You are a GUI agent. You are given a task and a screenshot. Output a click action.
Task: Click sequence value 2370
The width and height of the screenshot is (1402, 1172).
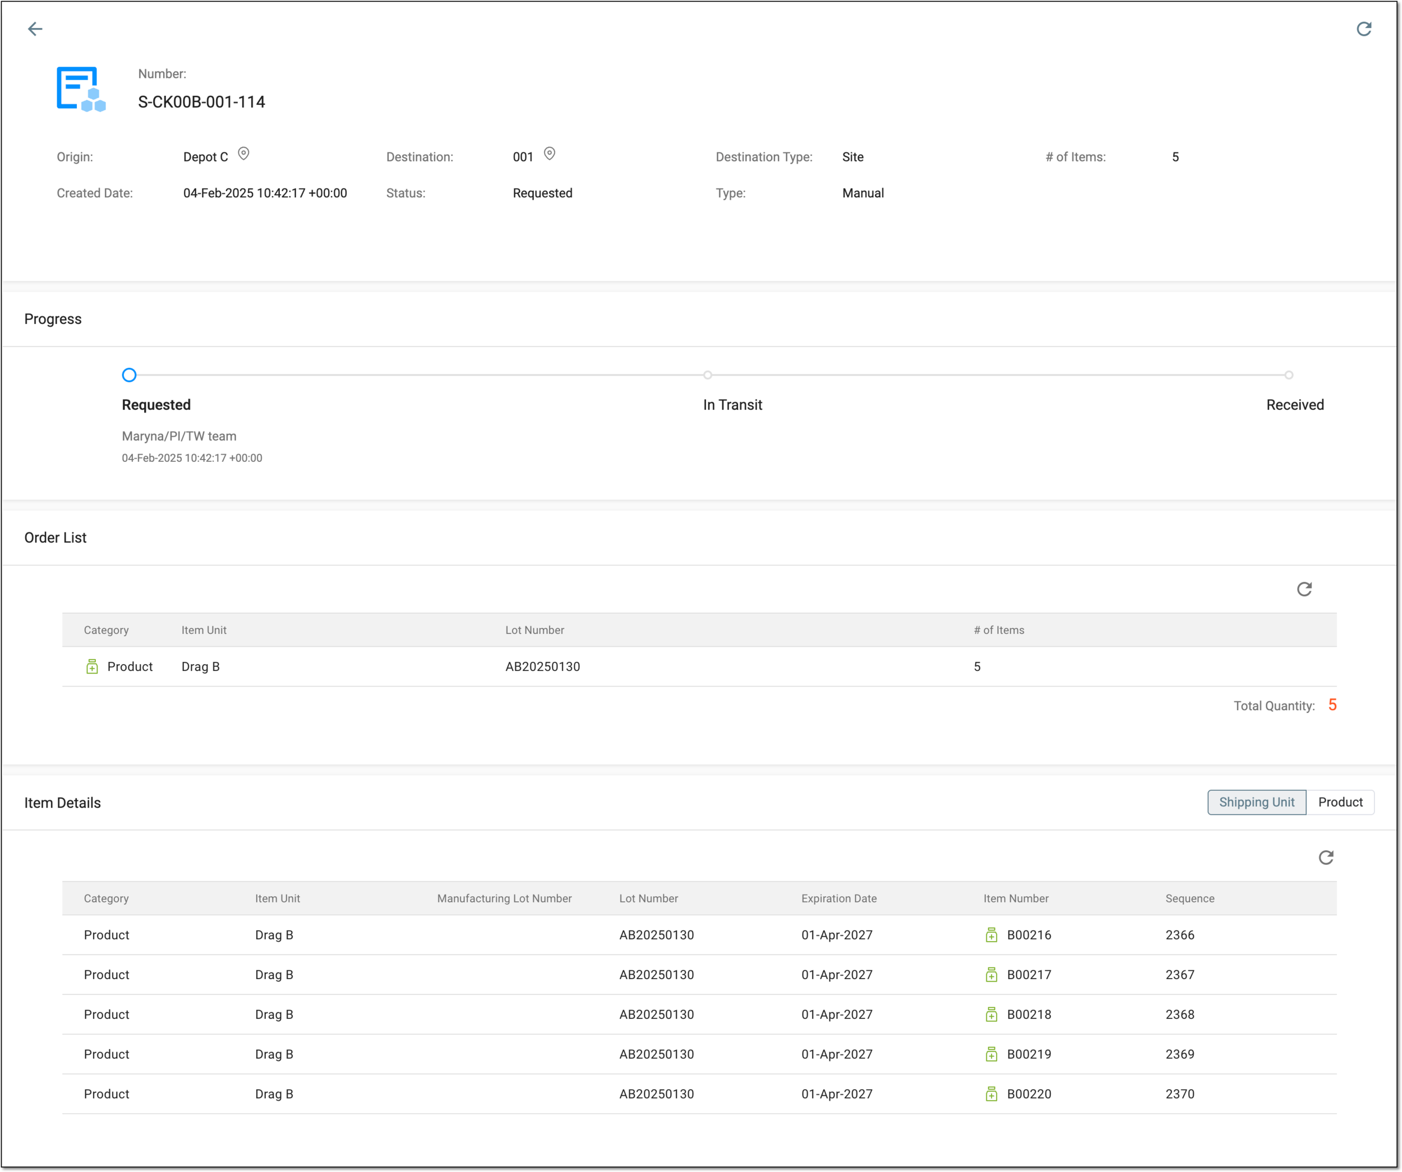tap(1180, 1095)
